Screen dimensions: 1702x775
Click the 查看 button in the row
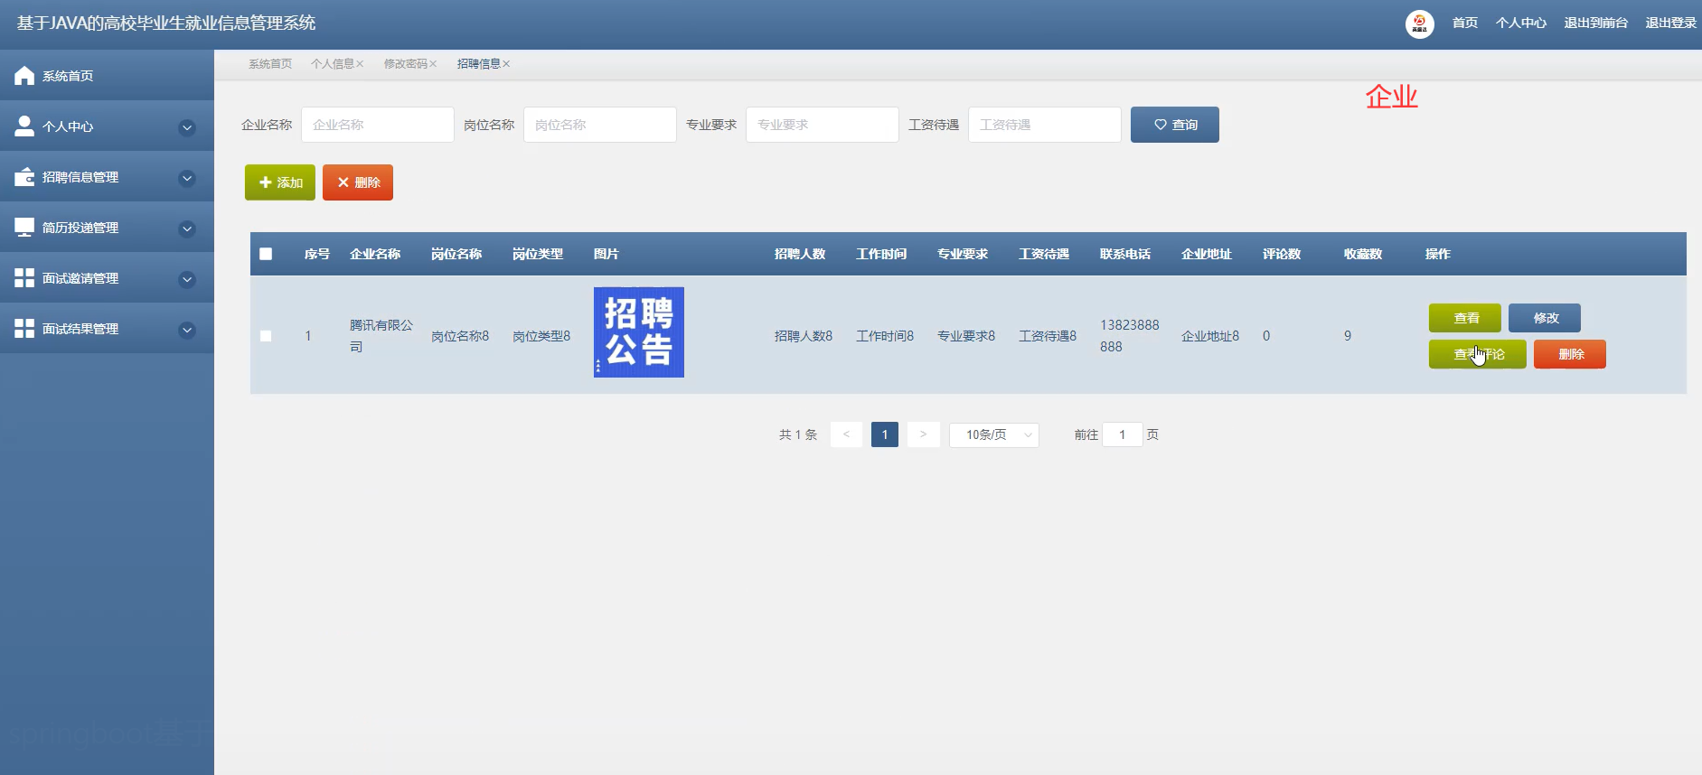pyautogui.click(x=1465, y=318)
